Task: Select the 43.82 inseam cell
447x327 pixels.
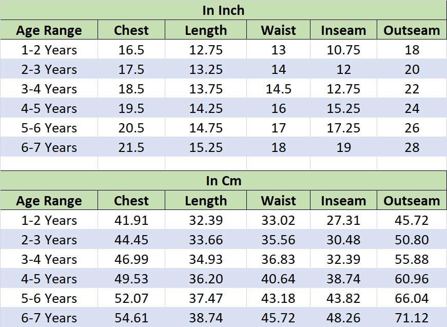Action: pos(343,298)
